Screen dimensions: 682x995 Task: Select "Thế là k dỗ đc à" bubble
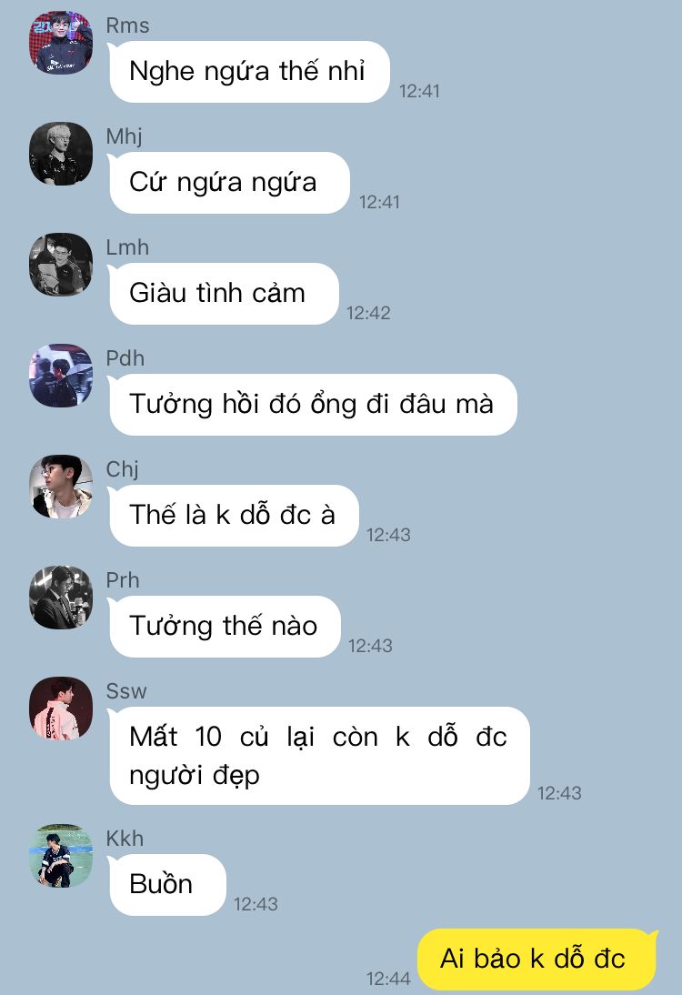pos(234,516)
